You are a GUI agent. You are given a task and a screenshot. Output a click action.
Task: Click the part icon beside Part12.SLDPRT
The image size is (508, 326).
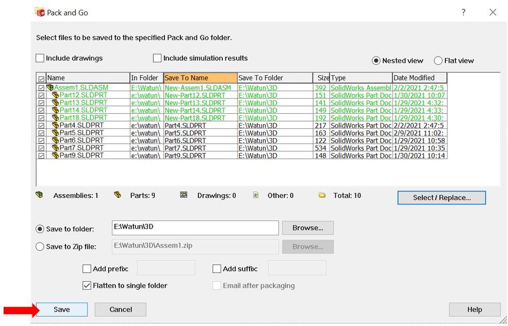tap(55, 95)
